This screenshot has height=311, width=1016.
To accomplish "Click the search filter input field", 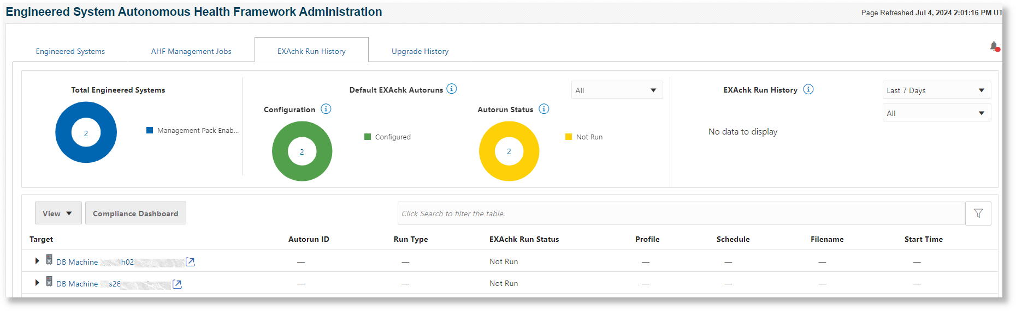I will pos(681,214).
